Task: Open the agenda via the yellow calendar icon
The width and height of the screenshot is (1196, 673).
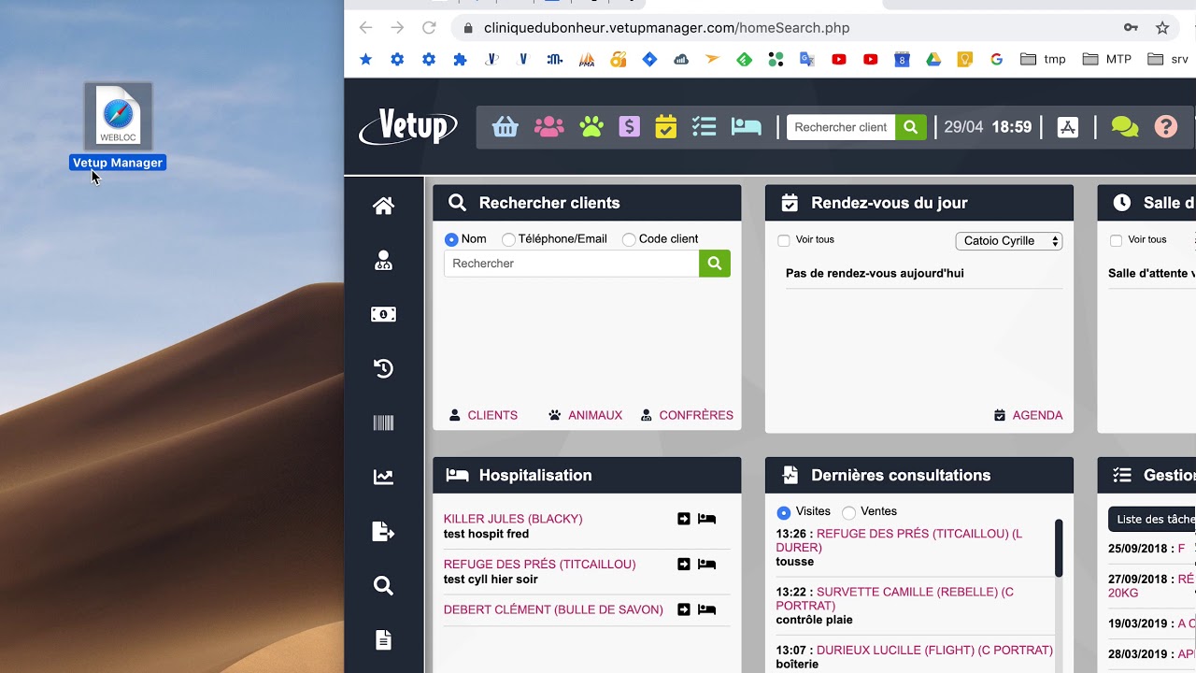Action: point(665,126)
